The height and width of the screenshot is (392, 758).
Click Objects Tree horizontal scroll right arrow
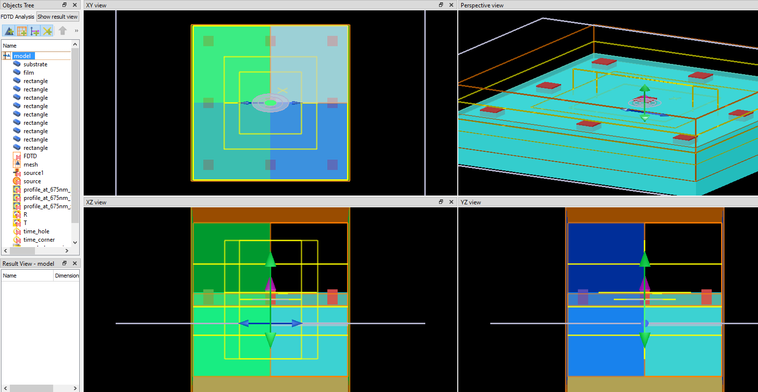click(x=67, y=251)
